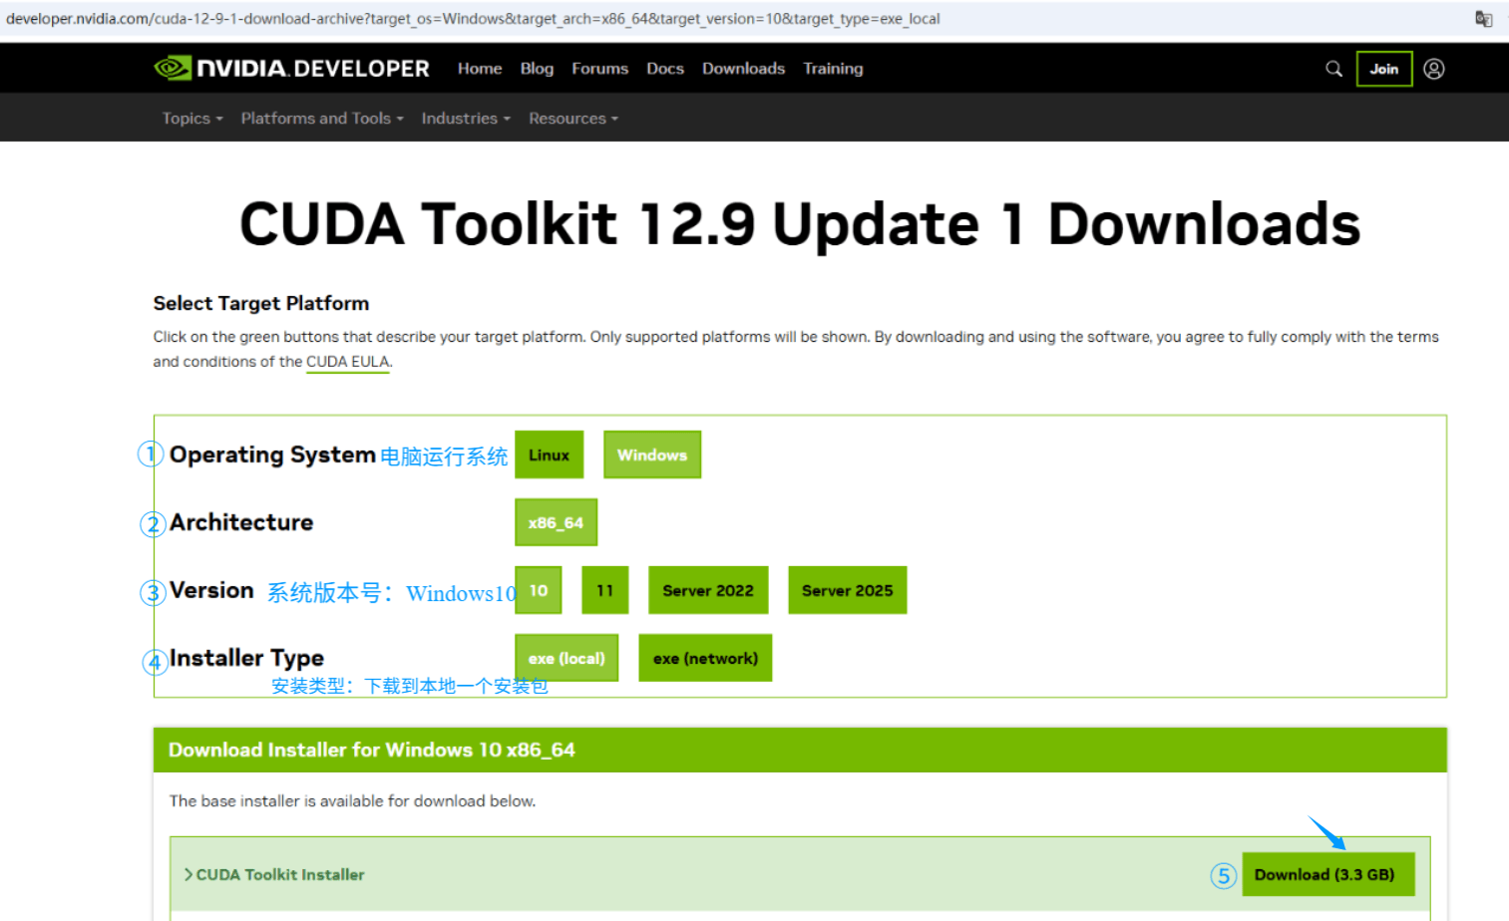Click the browser address bar URL

[x=473, y=19]
